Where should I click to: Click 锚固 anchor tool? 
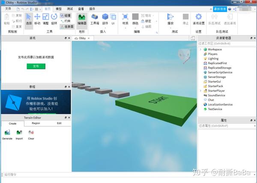[146, 27]
